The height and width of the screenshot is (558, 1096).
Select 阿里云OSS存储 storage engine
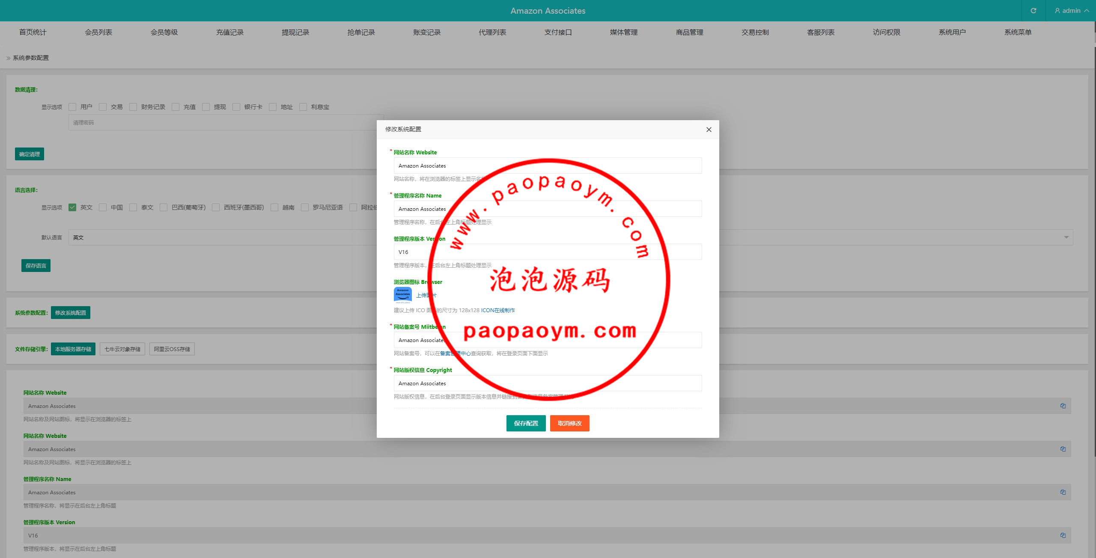point(172,349)
